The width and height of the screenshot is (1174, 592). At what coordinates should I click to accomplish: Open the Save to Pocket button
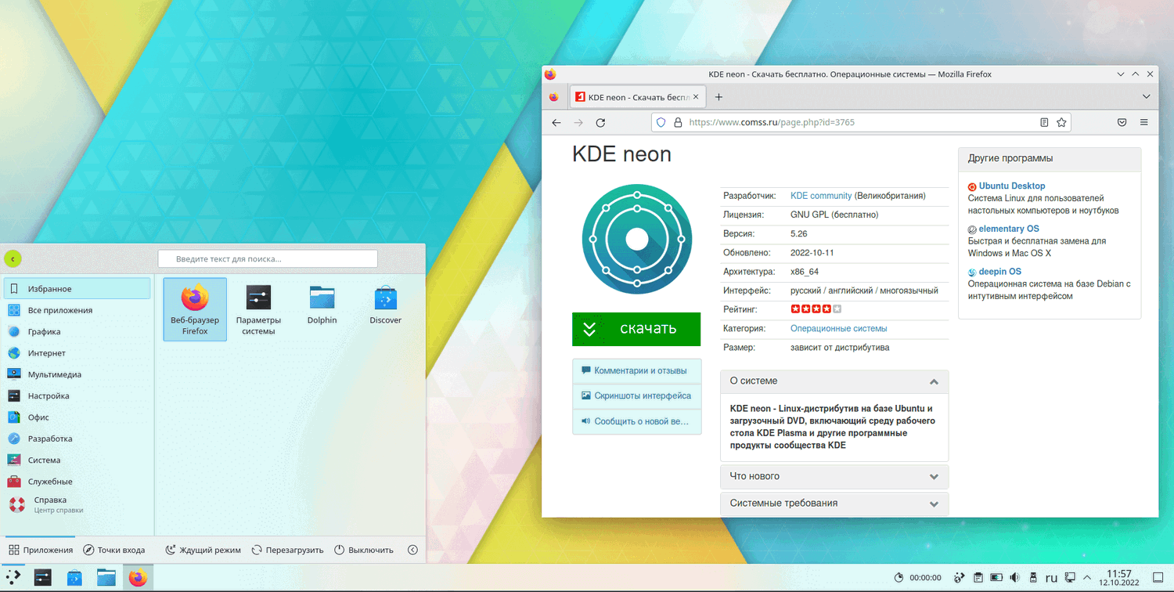click(x=1122, y=123)
